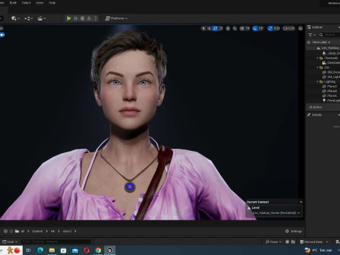Start play in editor with green Play button
The height and width of the screenshot is (255, 340).
[x=69, y=18]
